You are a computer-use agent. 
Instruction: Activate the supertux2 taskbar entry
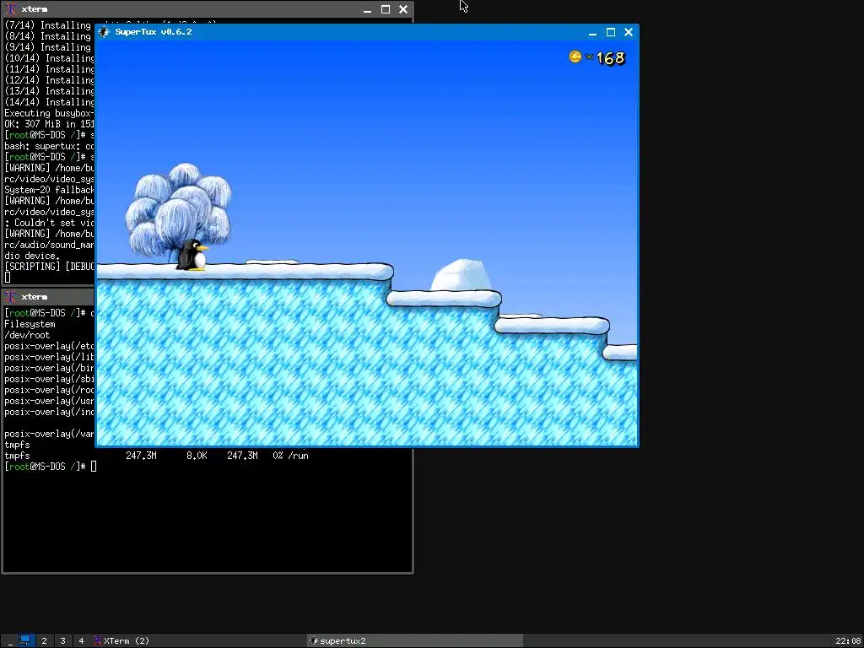415,641
